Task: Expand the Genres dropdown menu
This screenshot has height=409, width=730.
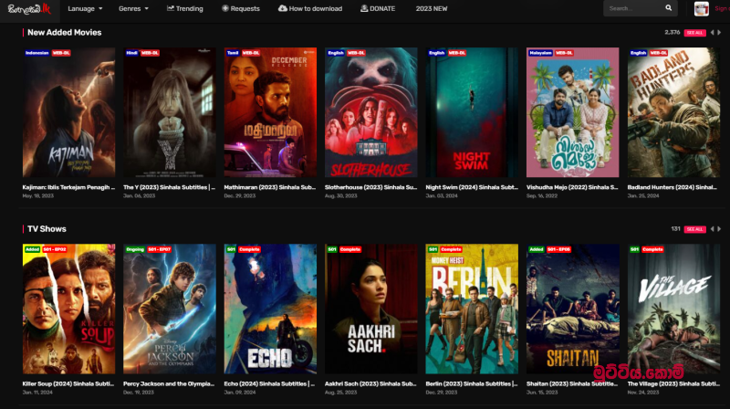Action: tap(133, 8)
